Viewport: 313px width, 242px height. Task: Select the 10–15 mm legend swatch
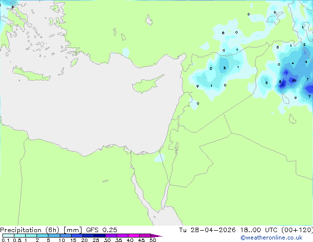[65, 236]
